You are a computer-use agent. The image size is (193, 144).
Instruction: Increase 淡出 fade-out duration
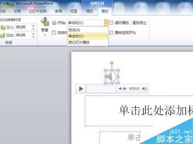click(x=33, y=34)
